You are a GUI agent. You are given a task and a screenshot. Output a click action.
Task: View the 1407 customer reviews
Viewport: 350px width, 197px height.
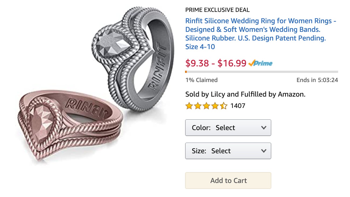[x=238, y=106]
